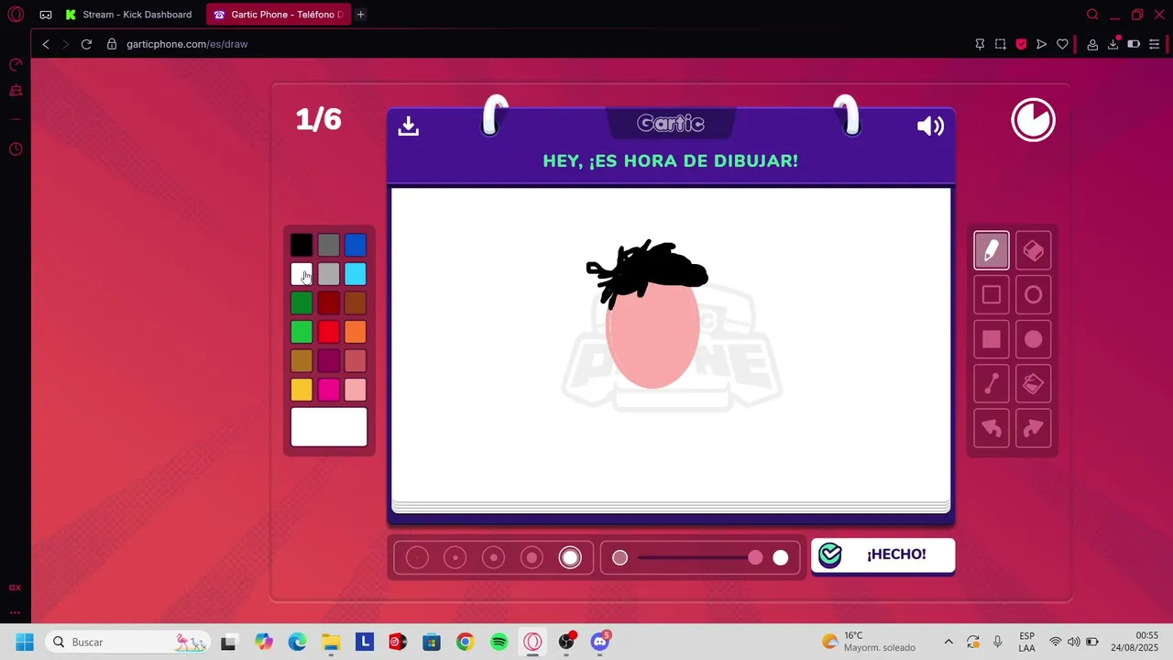Open browser search magnifier icon
The image size is (1173, 660).
tap(1092, 15)
